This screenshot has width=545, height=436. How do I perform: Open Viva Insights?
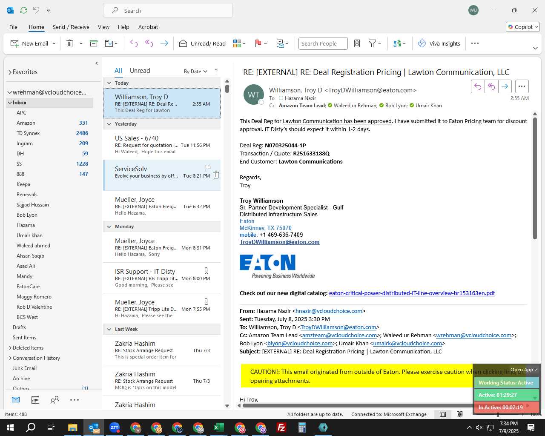(439, 43)
